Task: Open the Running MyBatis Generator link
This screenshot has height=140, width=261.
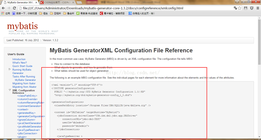Action: coord(22,71)
